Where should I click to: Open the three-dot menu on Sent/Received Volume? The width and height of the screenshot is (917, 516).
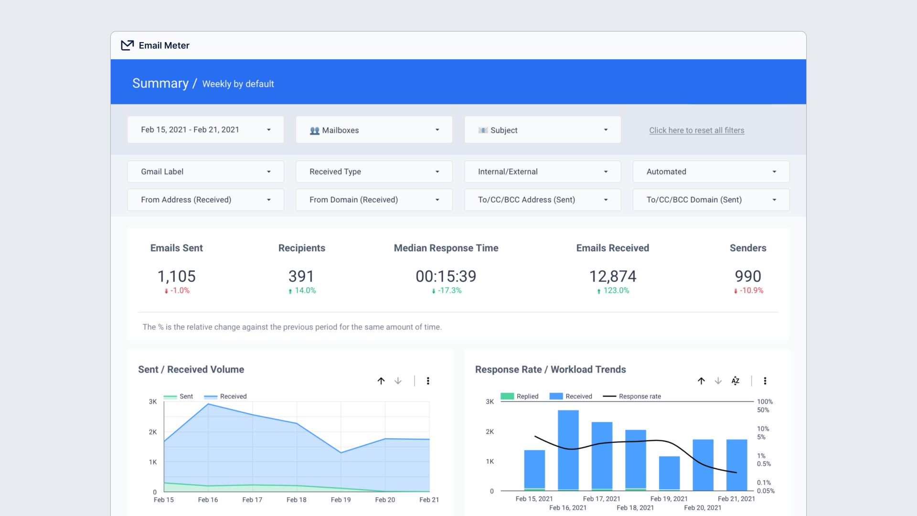tap(428, 381)
